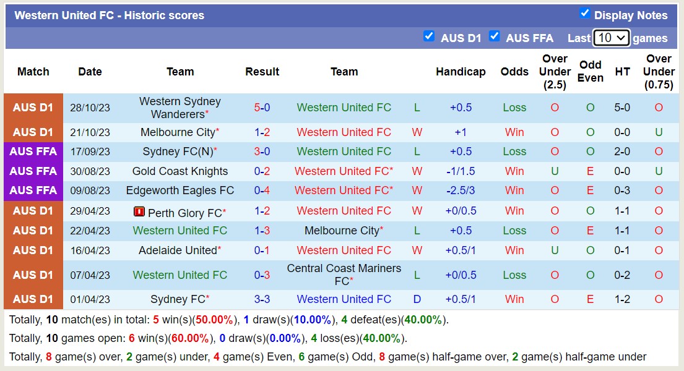Open Adelaide United team link
Screen dimensions: 684x371
177,250
